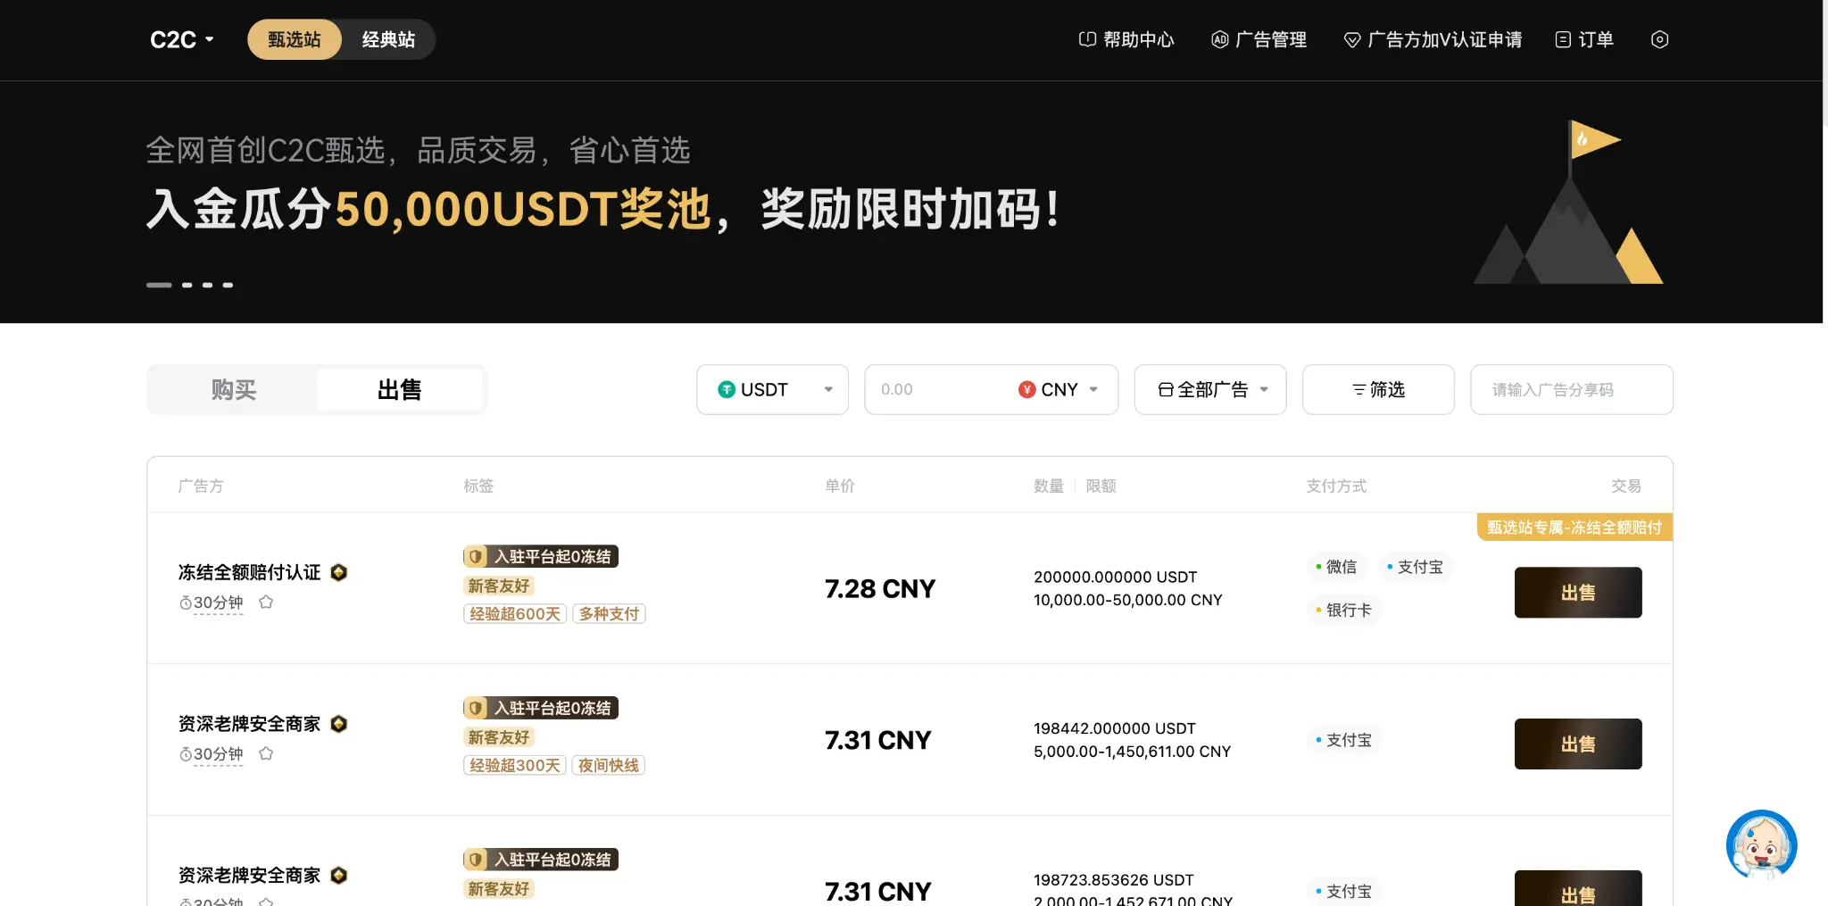The image size is (1828, 906).
Task: Open the C2C dropdown in the top left
Action: pos(180,39)
